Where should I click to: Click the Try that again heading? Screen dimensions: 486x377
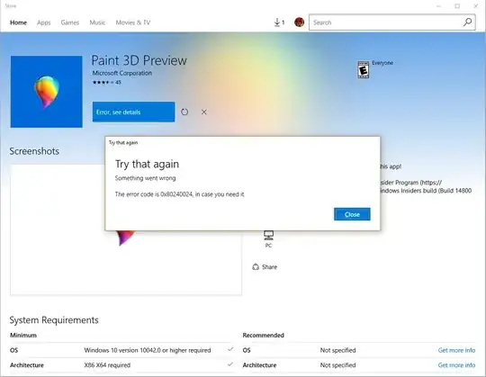(x=147, y=164)
